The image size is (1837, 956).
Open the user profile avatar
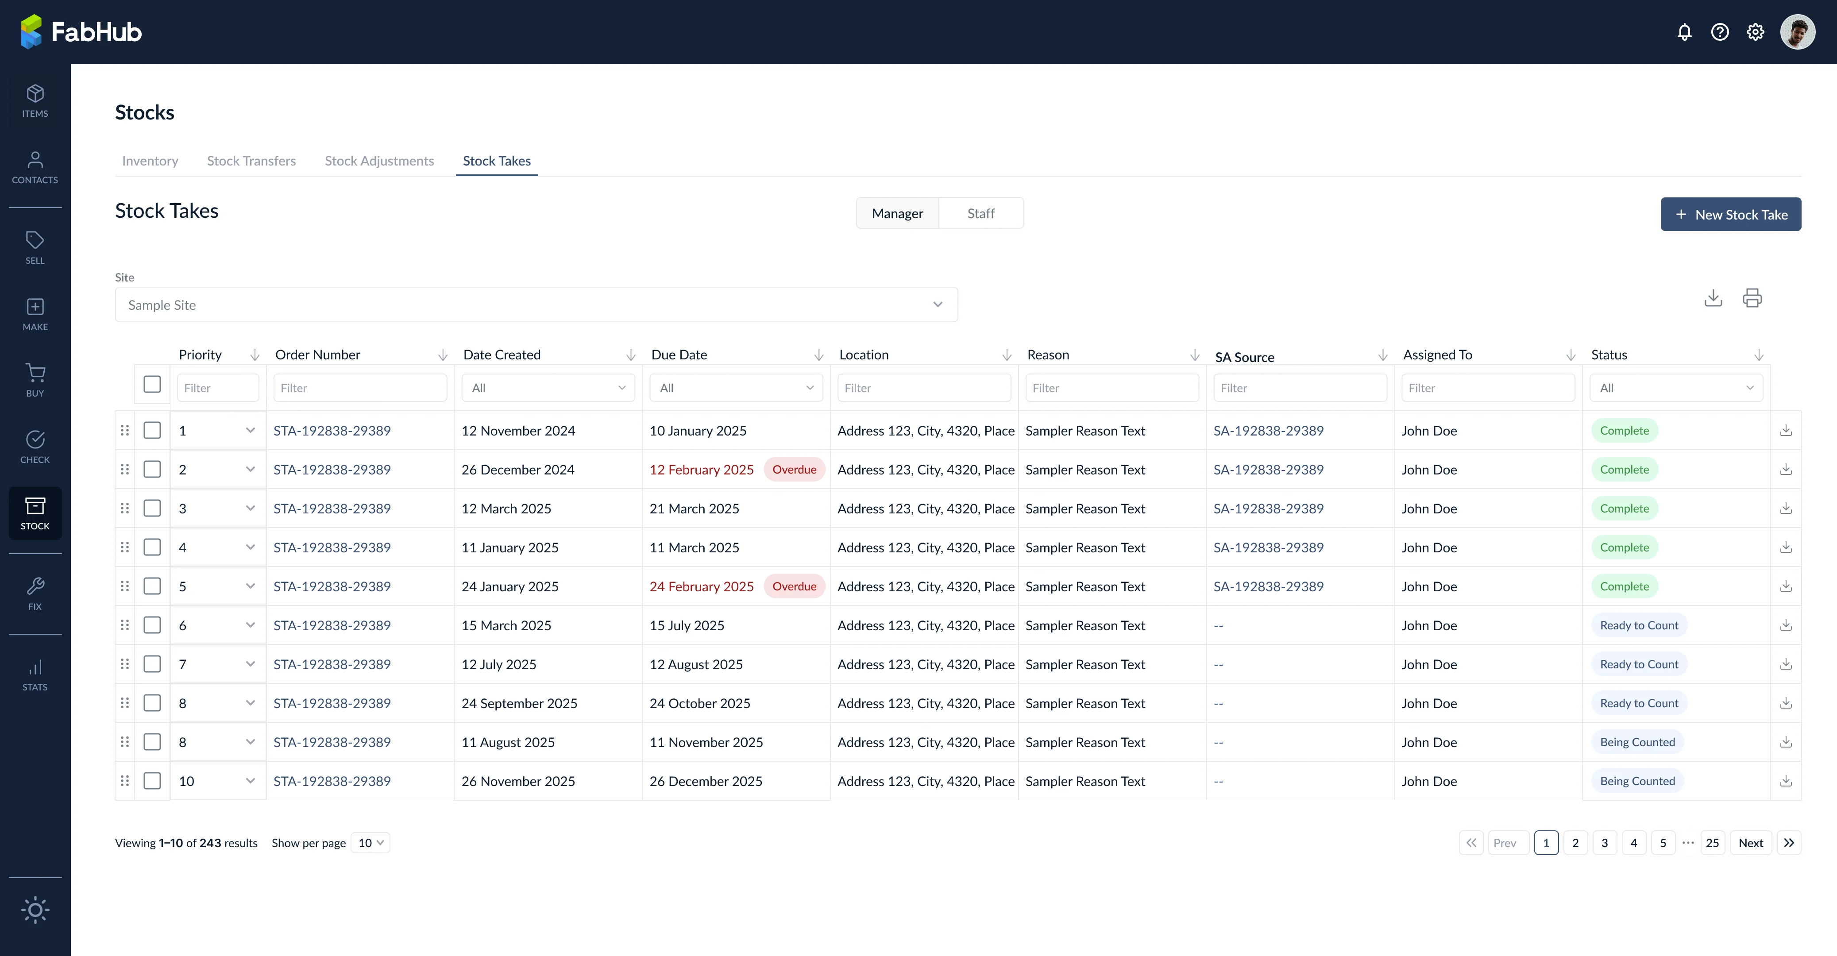(1798, 32)
